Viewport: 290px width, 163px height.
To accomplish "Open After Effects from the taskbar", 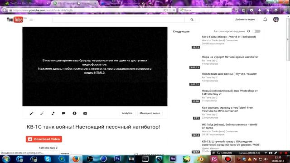I will tap(173, 159).
